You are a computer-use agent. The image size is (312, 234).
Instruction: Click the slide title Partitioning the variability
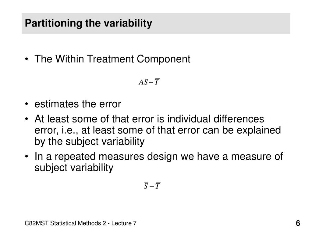click(88, 23)
